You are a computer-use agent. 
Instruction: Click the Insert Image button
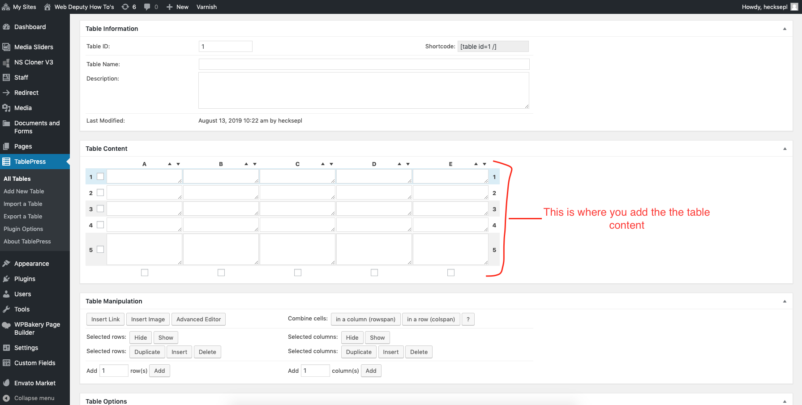(148, 319)
